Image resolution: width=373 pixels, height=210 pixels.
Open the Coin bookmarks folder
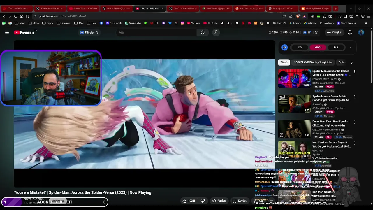point(92,23)
